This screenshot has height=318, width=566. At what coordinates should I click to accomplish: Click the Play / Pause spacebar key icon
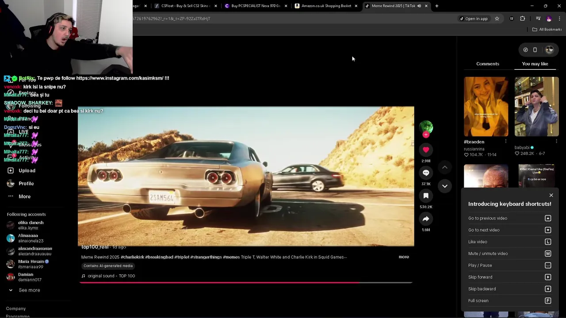548,265
